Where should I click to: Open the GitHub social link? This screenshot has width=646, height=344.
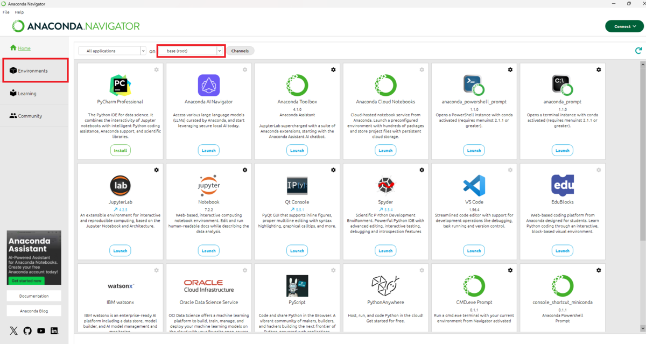(27, 331)
